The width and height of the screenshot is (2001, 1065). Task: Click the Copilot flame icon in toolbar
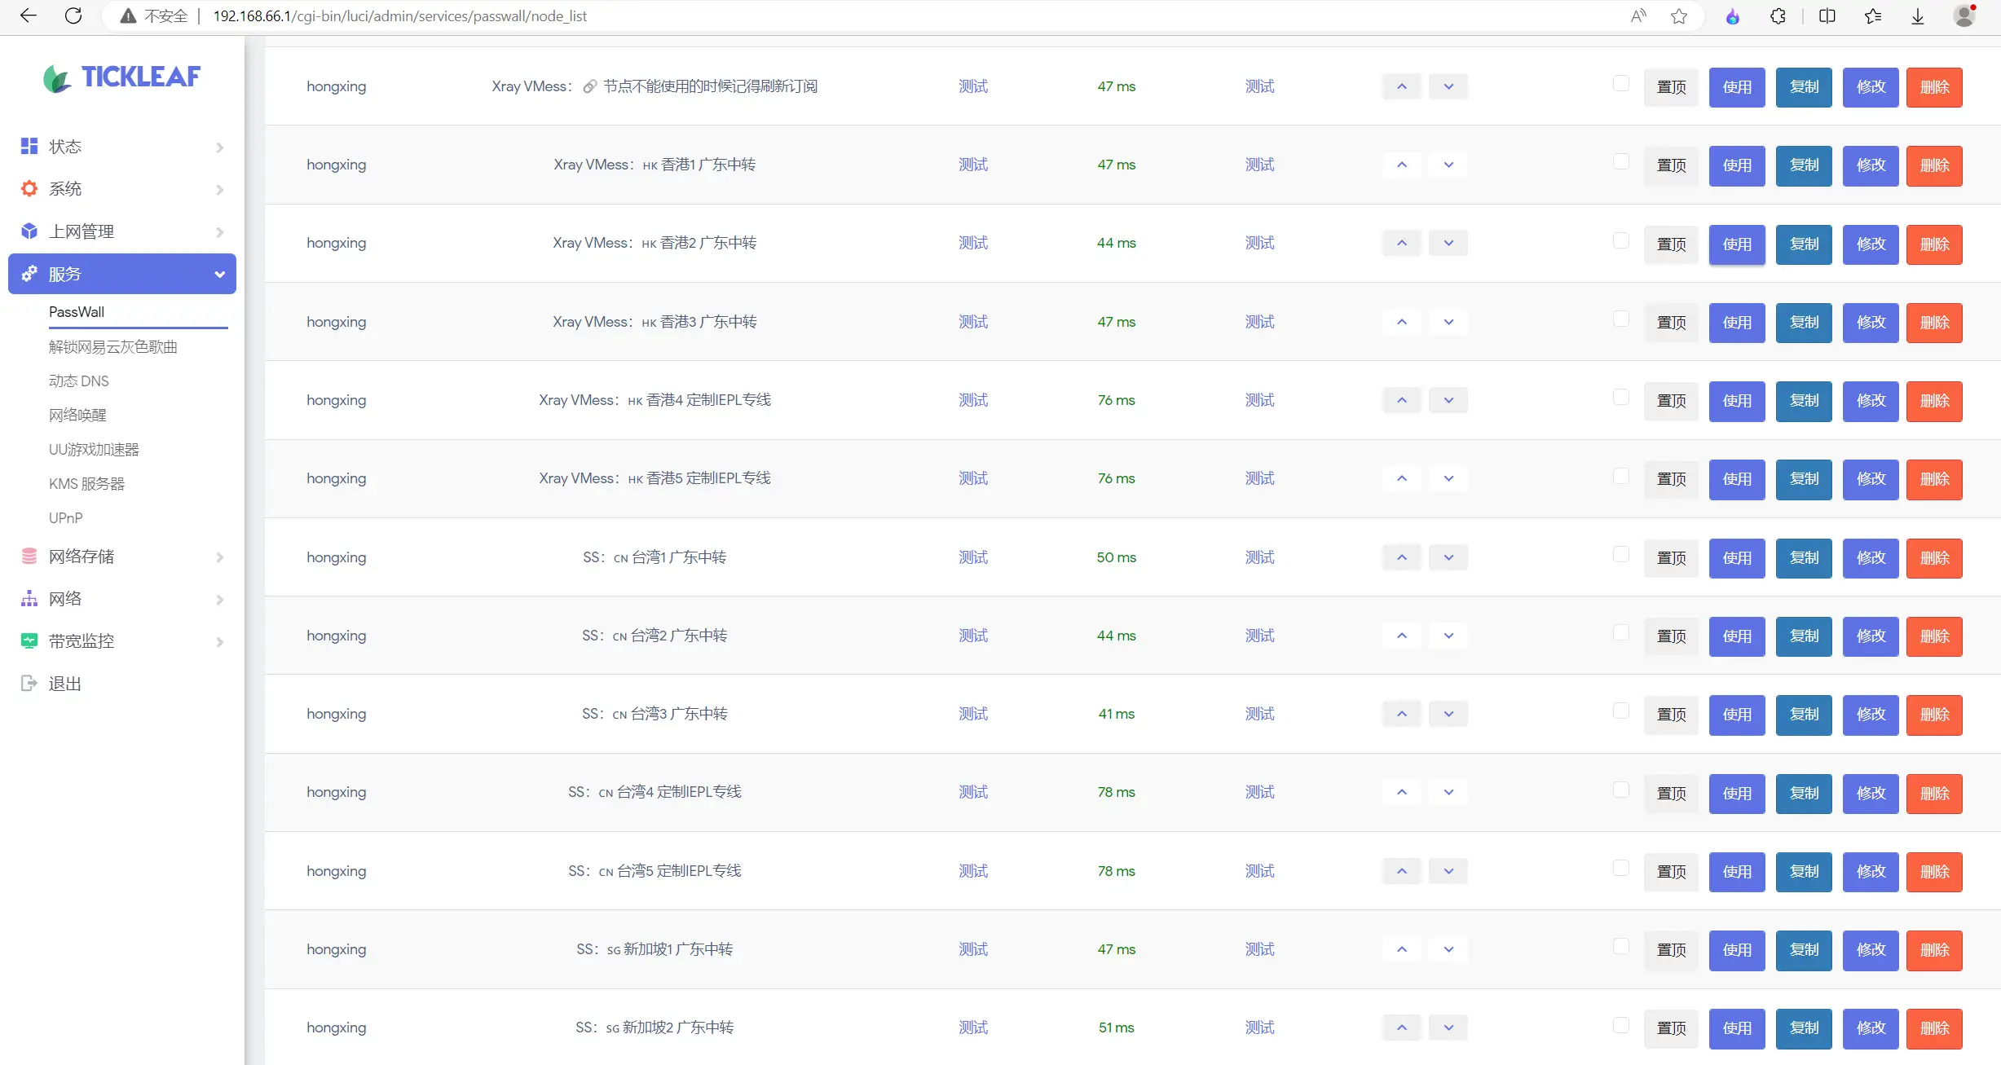[1732, 15]
